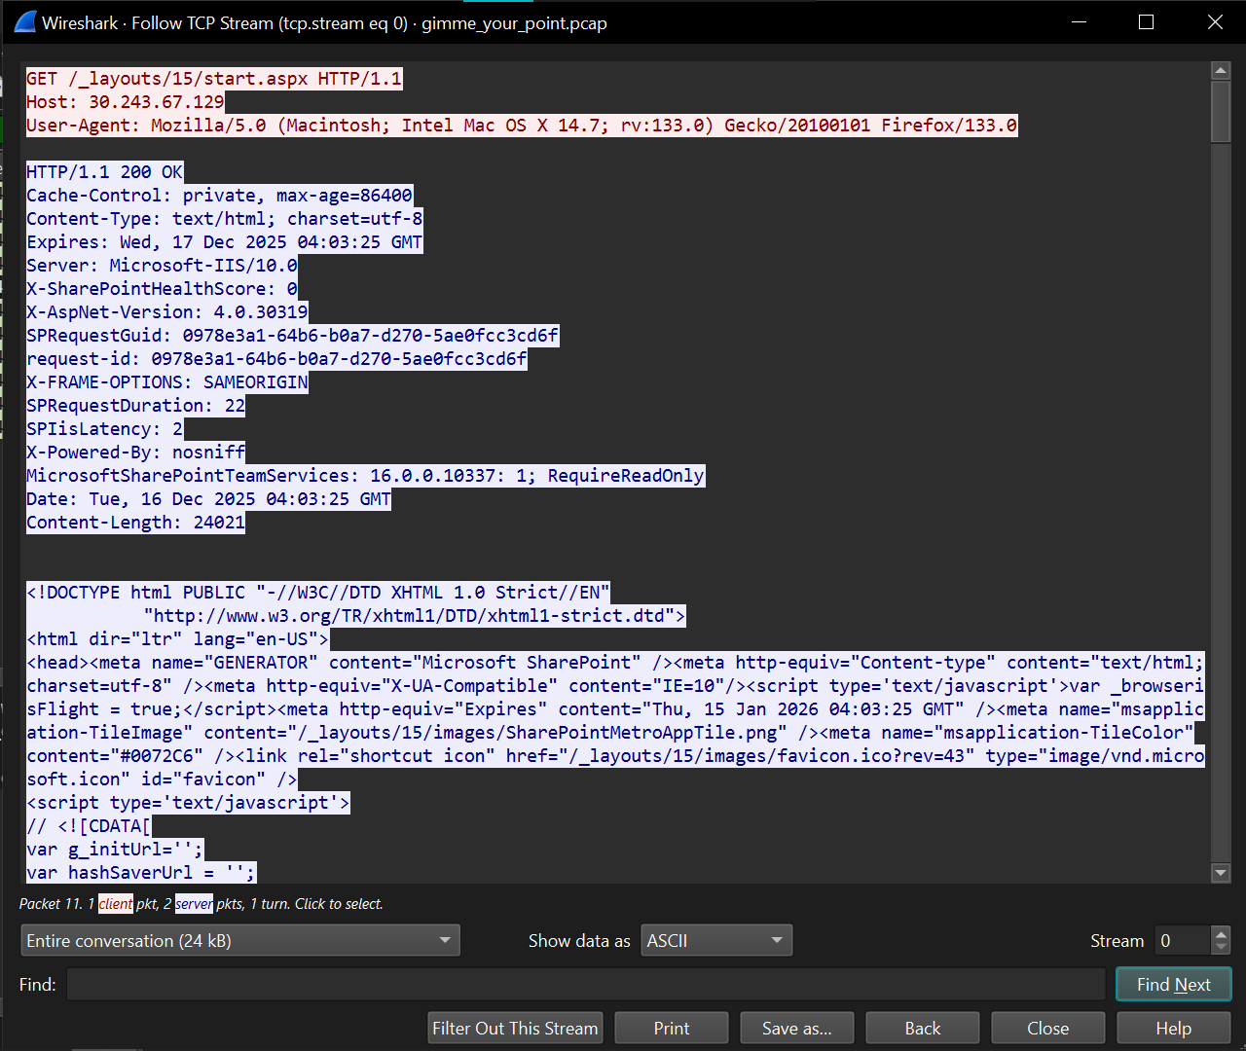The width and height of the screenshot is (1246, 1051).
Task: Click the User-Agent Mozilla/5.0 header line
Action: click(x=522, y=126)
